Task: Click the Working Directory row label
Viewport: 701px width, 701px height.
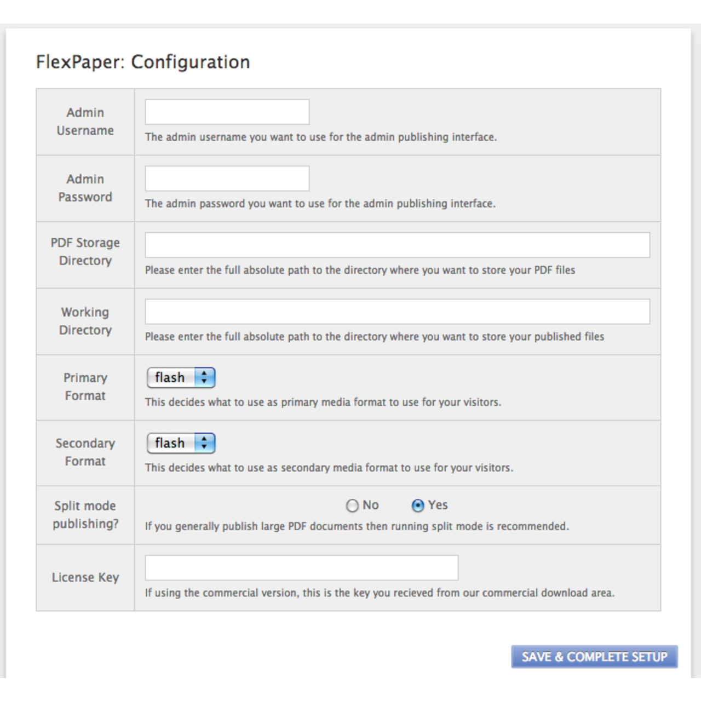Action: pyautogui.click(x=85, y=321)
